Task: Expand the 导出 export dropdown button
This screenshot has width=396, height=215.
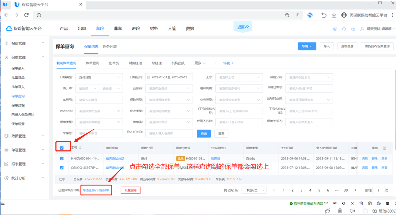Action: 307,46
